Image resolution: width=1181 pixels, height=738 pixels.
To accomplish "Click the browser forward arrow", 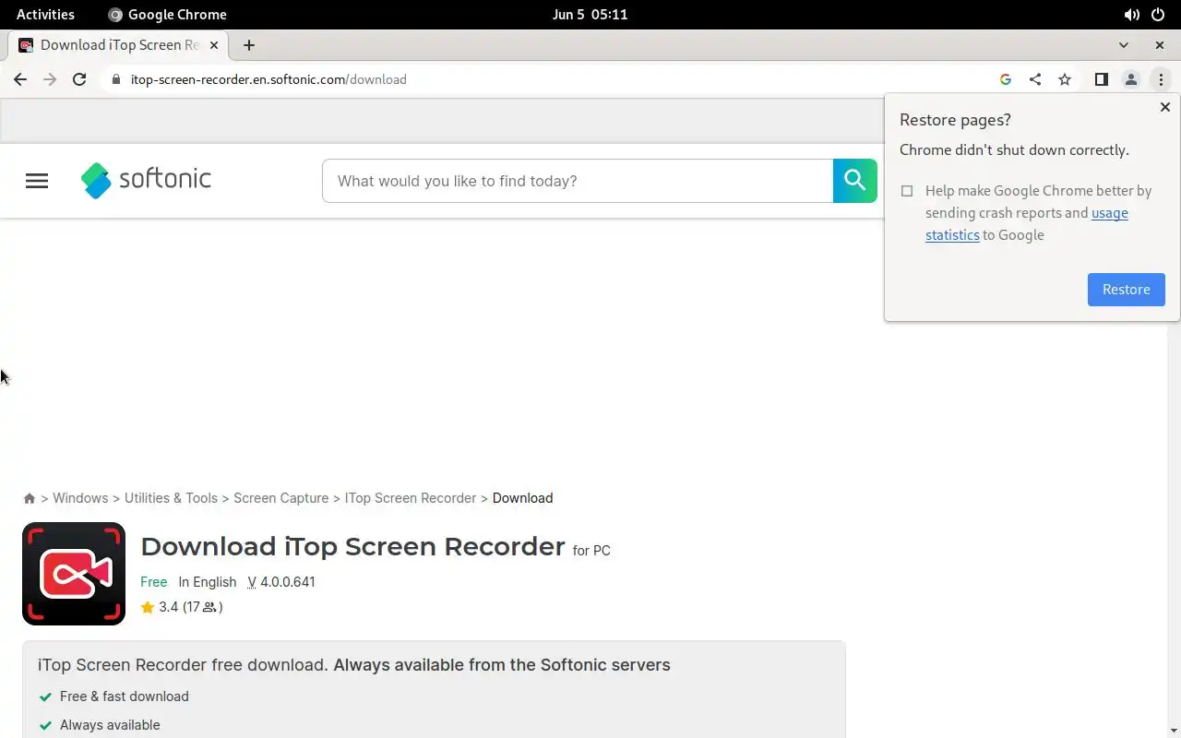I will (x=50, y=79).
